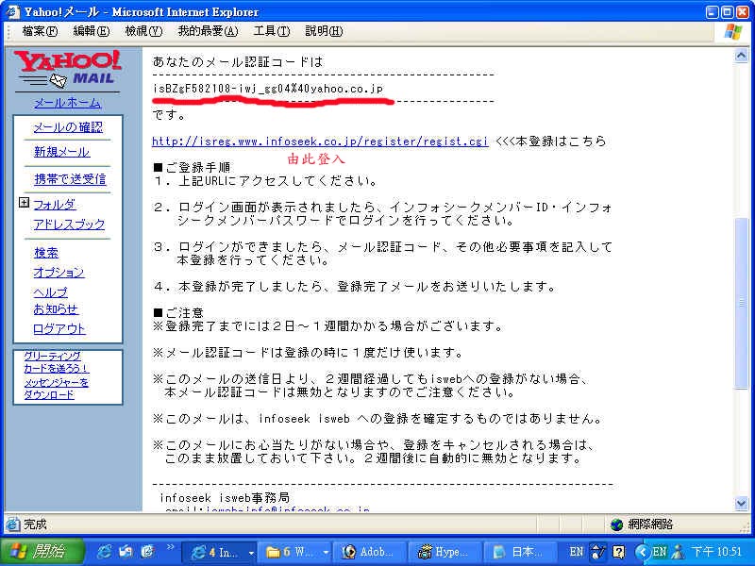Click the 完成 status bar page icon
This screenshot has height=566, width=755.
12,524
